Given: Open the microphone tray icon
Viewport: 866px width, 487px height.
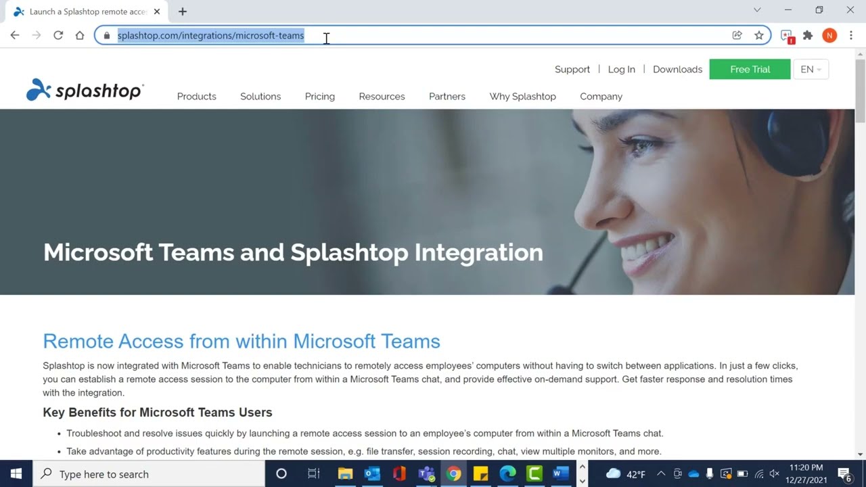Looking at the screenshot, I should [710, 473].
